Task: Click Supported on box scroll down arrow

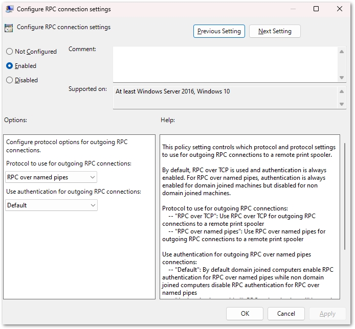Action: point(342,104)
